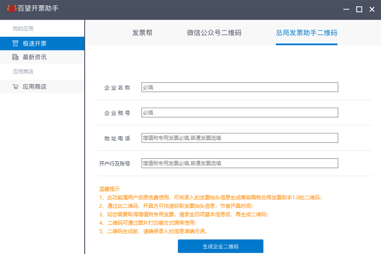Screen dimensions: 381x254
Task: Click the 百望开票助手 title text
Action: click(x=38, y=8)
